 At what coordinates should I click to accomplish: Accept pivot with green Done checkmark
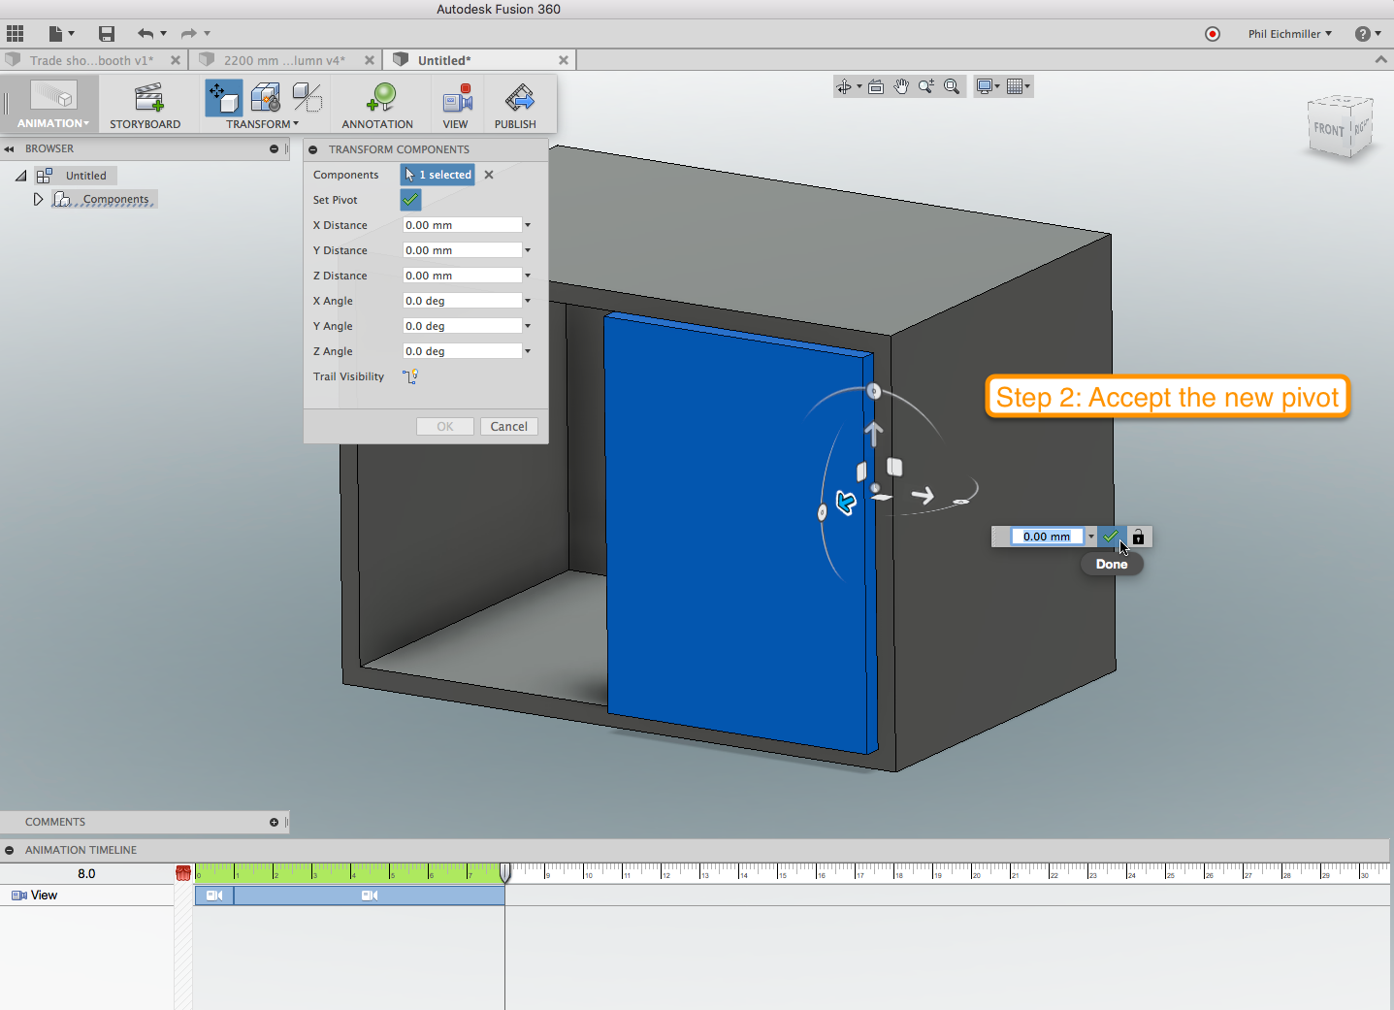[x=1112, y=537]
